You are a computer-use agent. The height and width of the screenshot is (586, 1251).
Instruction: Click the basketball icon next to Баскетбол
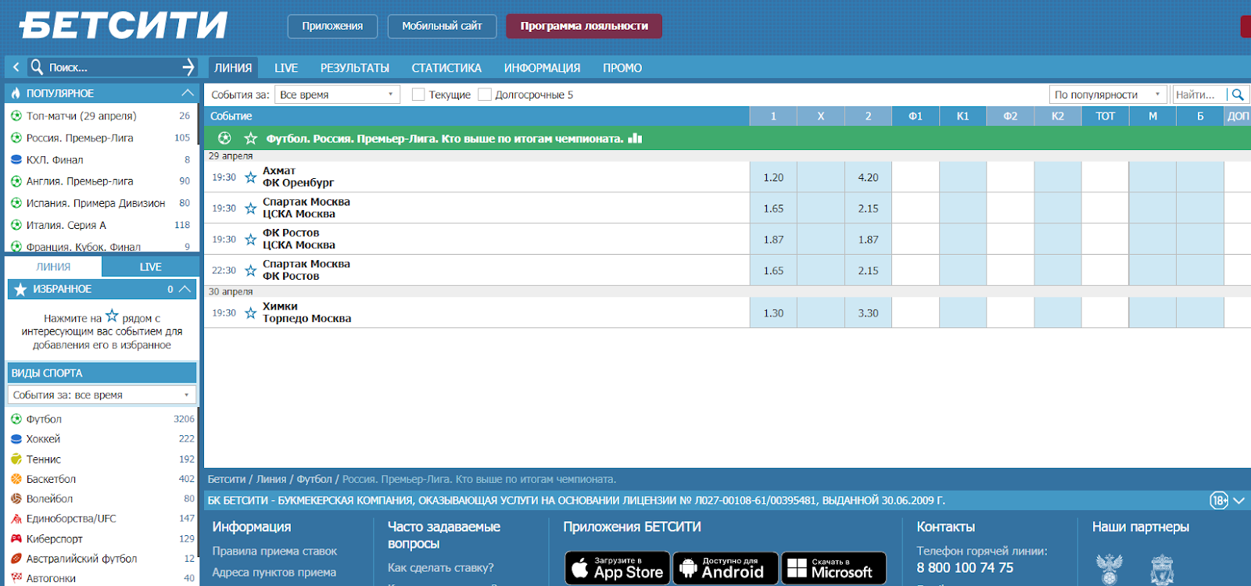(16, 479)
